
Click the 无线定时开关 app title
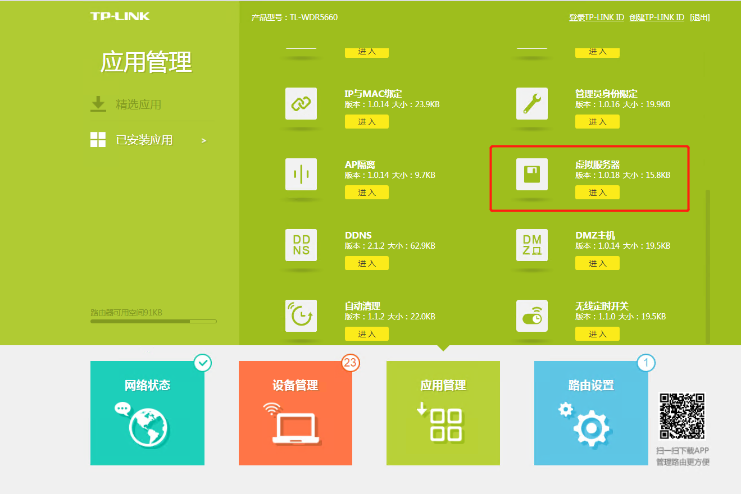[602, 306]
